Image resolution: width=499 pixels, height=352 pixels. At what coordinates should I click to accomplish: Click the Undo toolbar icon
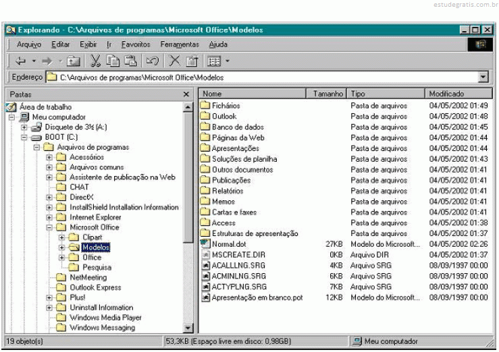pos(152,61)
